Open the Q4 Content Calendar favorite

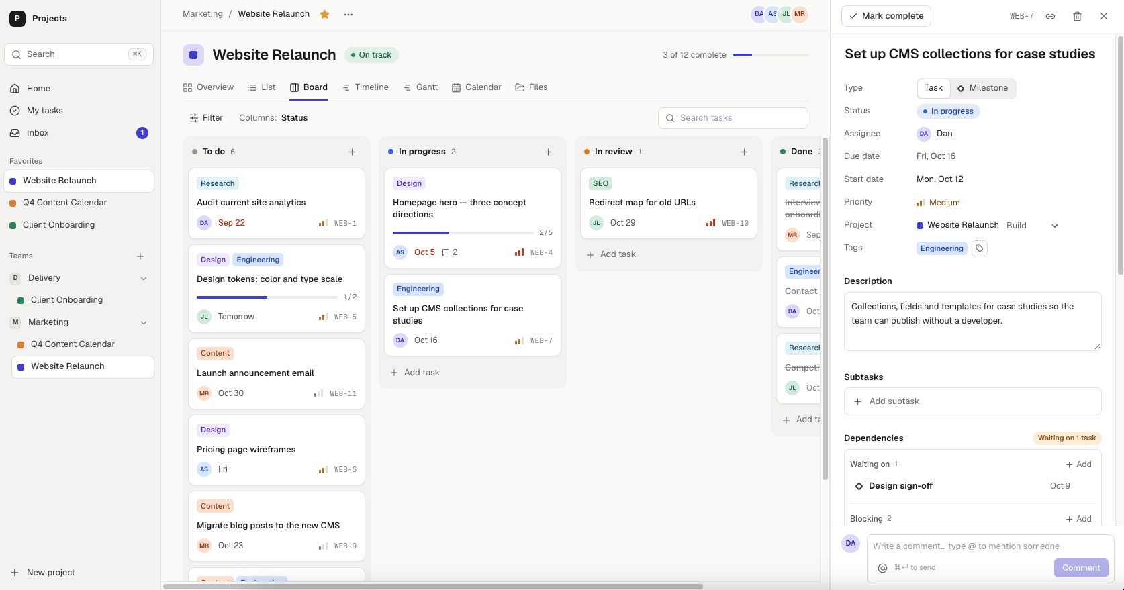(x=79, y=203)
